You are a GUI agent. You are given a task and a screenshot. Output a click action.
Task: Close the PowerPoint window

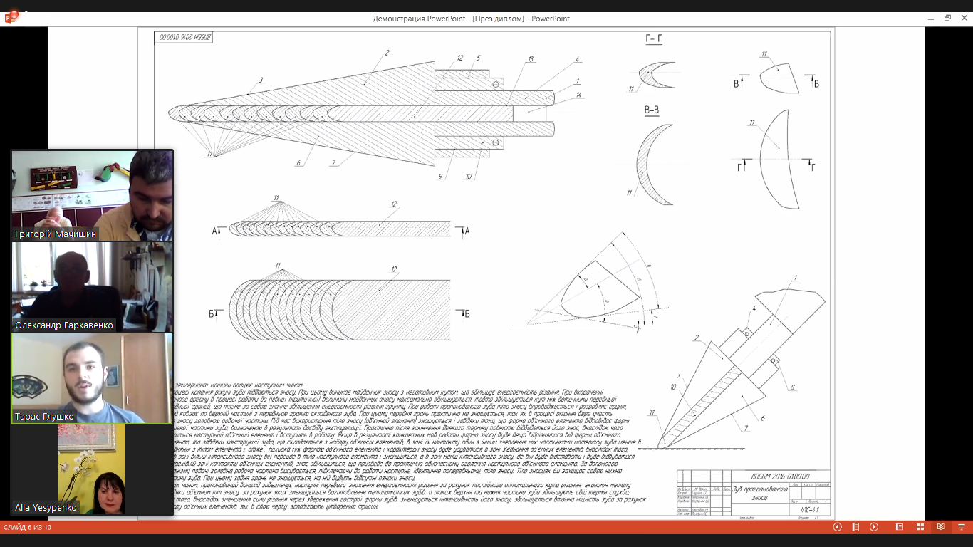tap(964, 18)
